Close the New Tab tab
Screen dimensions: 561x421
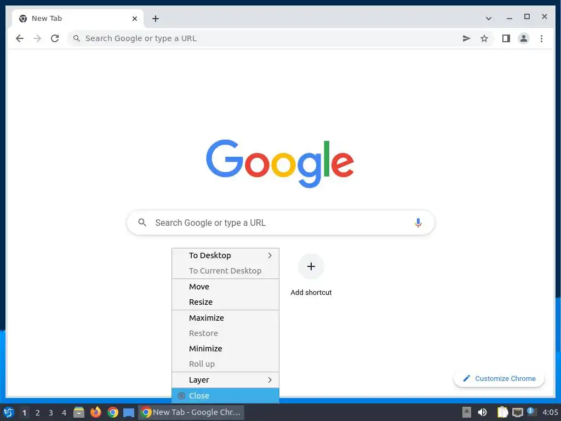point(135,18)
